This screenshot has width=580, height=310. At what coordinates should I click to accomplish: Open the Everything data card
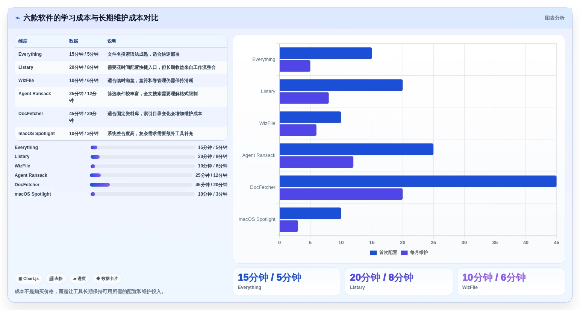point(287,281)
